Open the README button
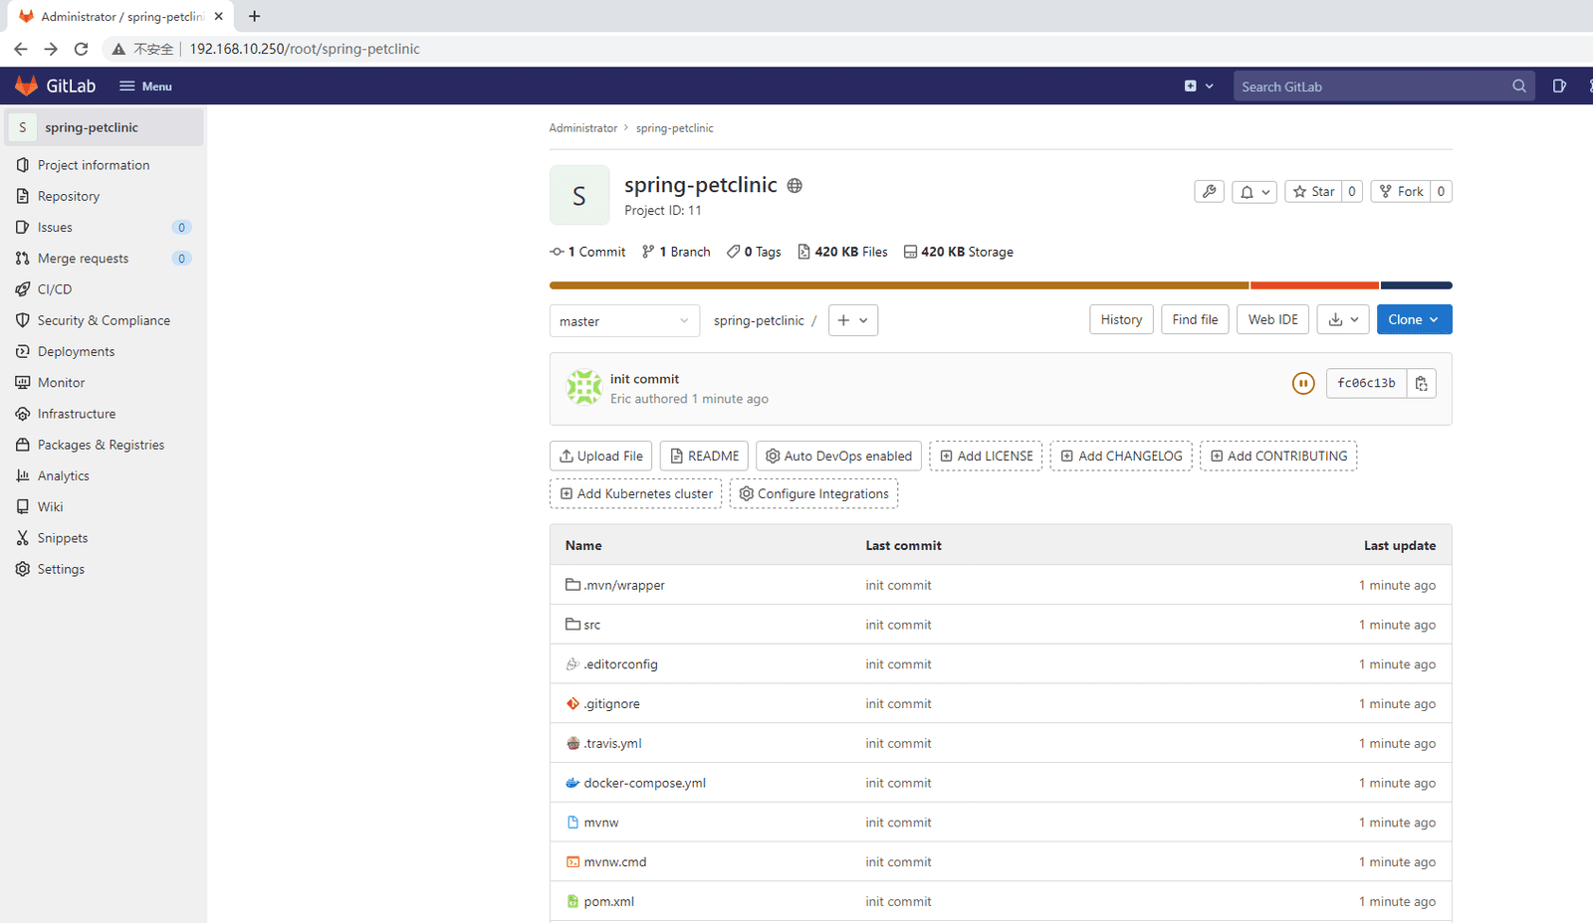The width and height of the screenshot is (1593, 923). [x=704, y=456]
